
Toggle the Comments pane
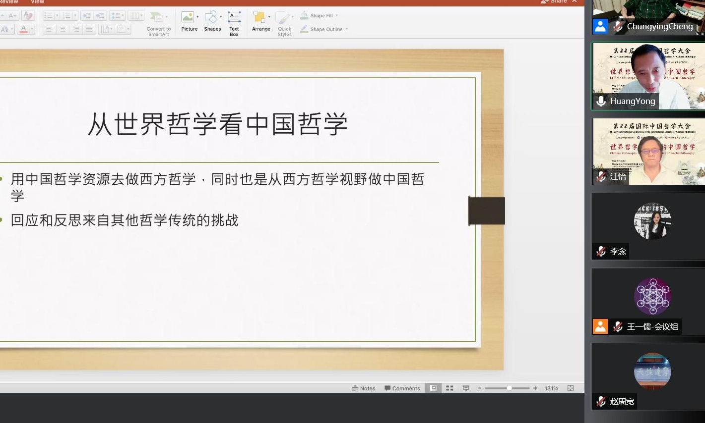coord(402,388)
